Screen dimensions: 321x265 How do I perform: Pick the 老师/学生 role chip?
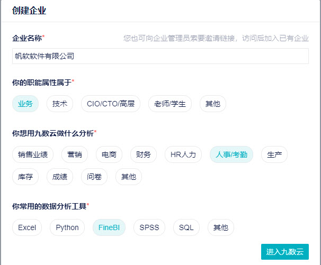point(170,104)
